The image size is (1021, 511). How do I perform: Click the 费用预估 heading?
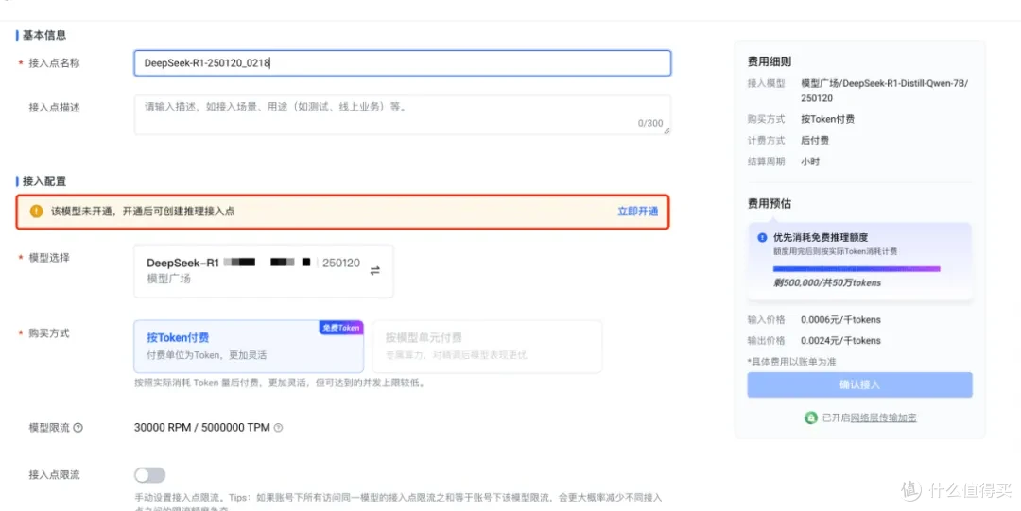769,204
